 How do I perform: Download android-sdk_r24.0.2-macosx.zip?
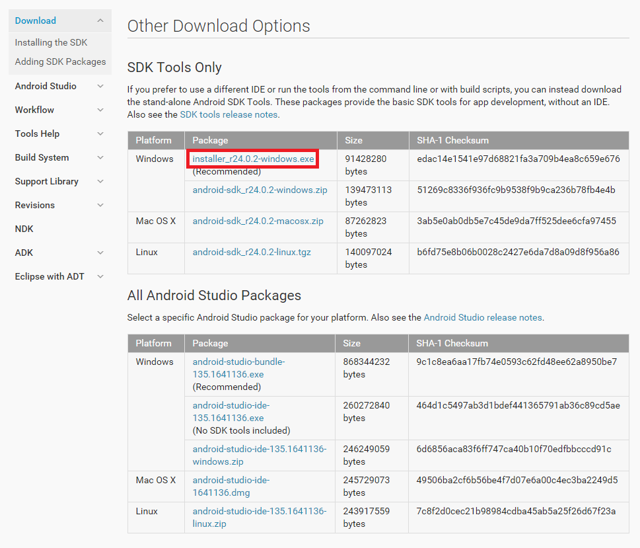click(x=258, y=221)
